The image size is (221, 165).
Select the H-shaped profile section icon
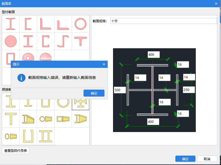[28, 41]
